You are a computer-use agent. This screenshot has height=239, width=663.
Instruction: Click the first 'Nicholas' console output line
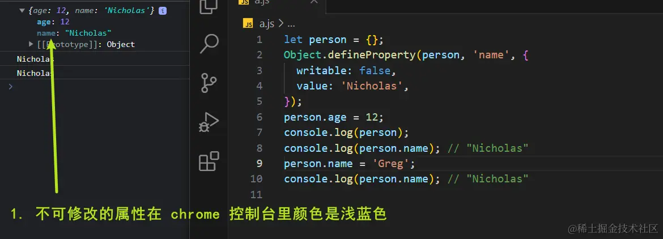pyautogui.click(x=36, y=59)
